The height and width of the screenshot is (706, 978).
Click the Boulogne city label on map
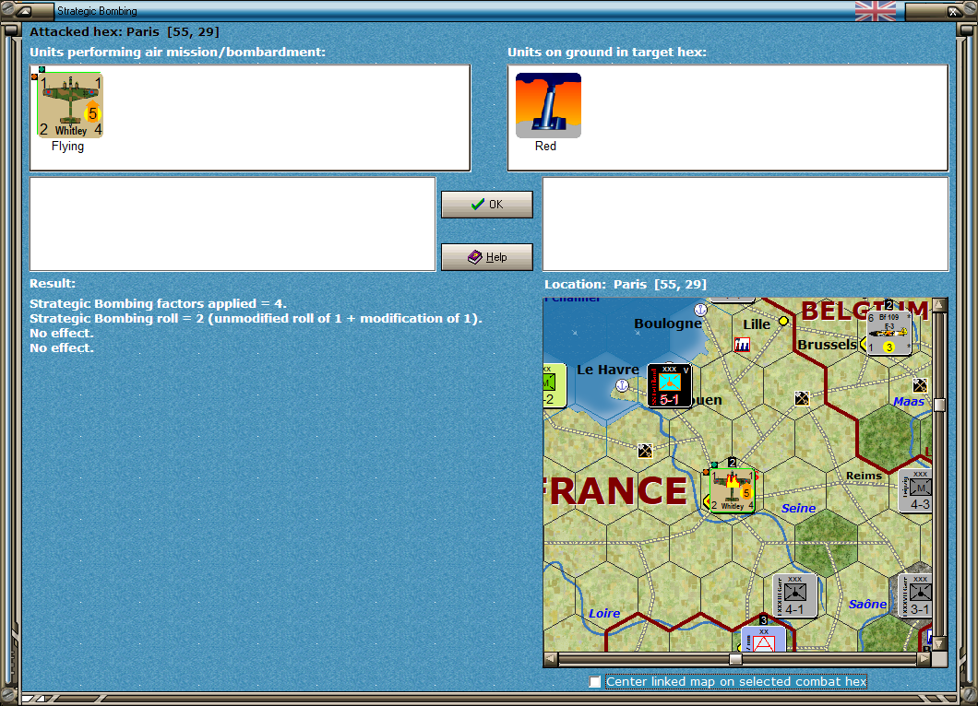(x=667, y=324)
